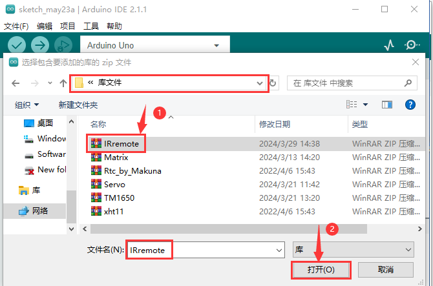
Task: Click the 在 库文件 中搜索 search box
Action: (x=352, y=83)
